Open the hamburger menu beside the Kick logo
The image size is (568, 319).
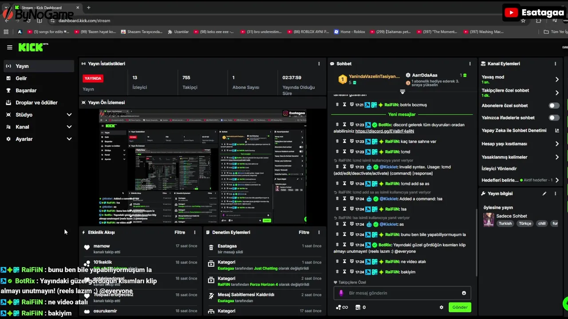click(x=9, y=47)
